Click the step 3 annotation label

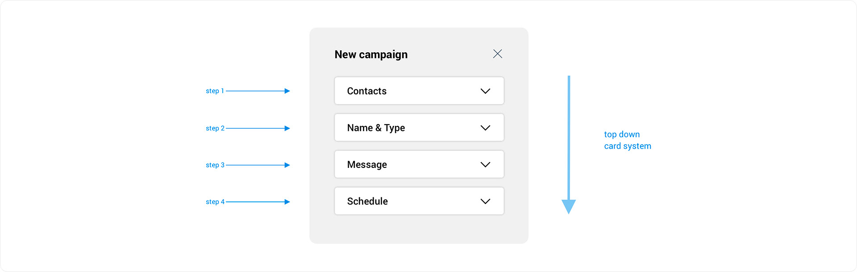pyautogui.click(x=215, y=165)
